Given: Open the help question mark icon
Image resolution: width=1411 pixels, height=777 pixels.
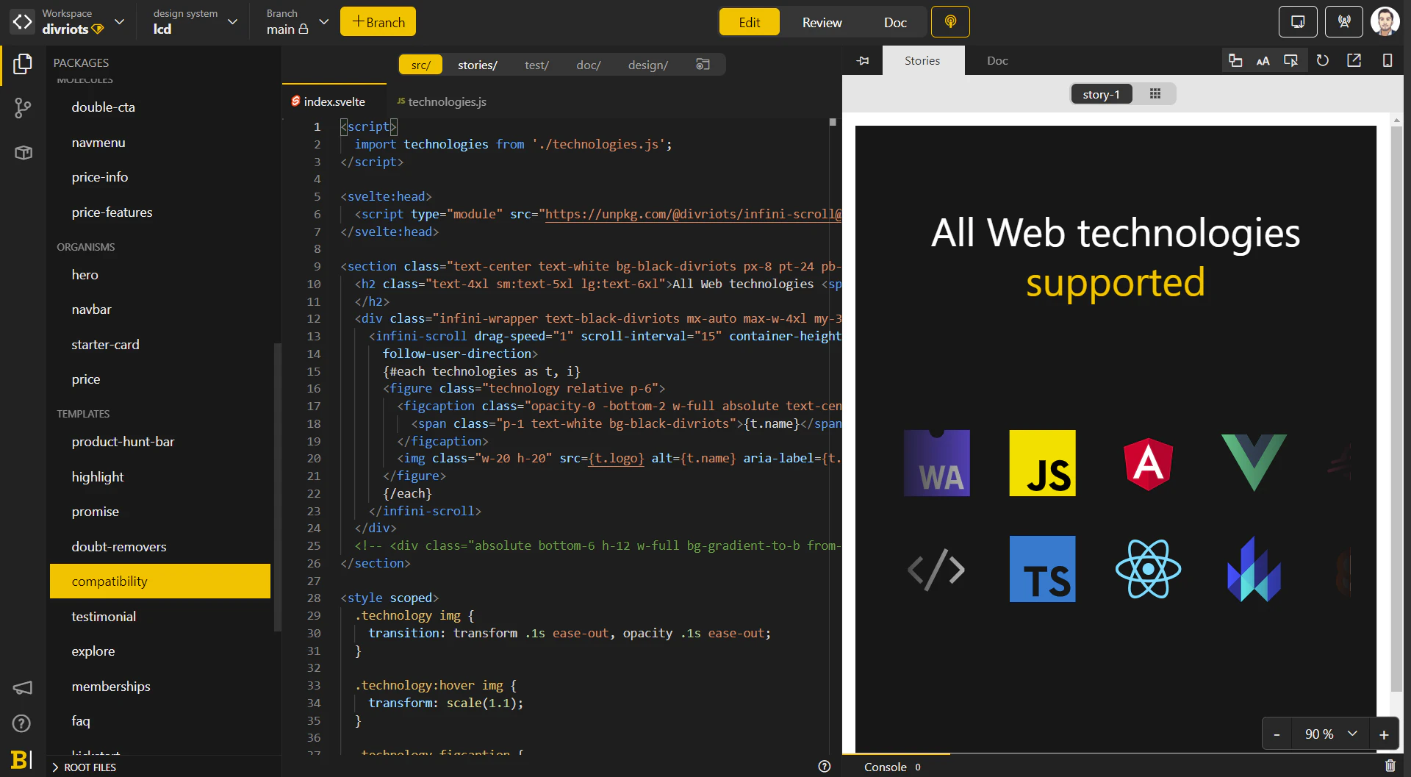Looking at the screenshot, I should click(x=22, y=723).
